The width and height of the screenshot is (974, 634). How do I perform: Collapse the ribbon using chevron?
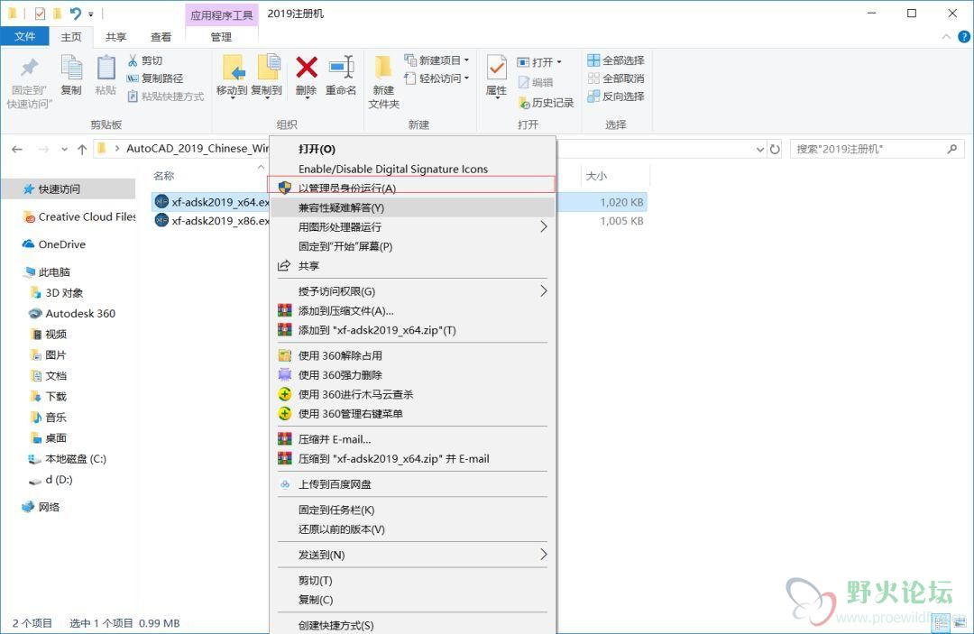pos(946,37)
